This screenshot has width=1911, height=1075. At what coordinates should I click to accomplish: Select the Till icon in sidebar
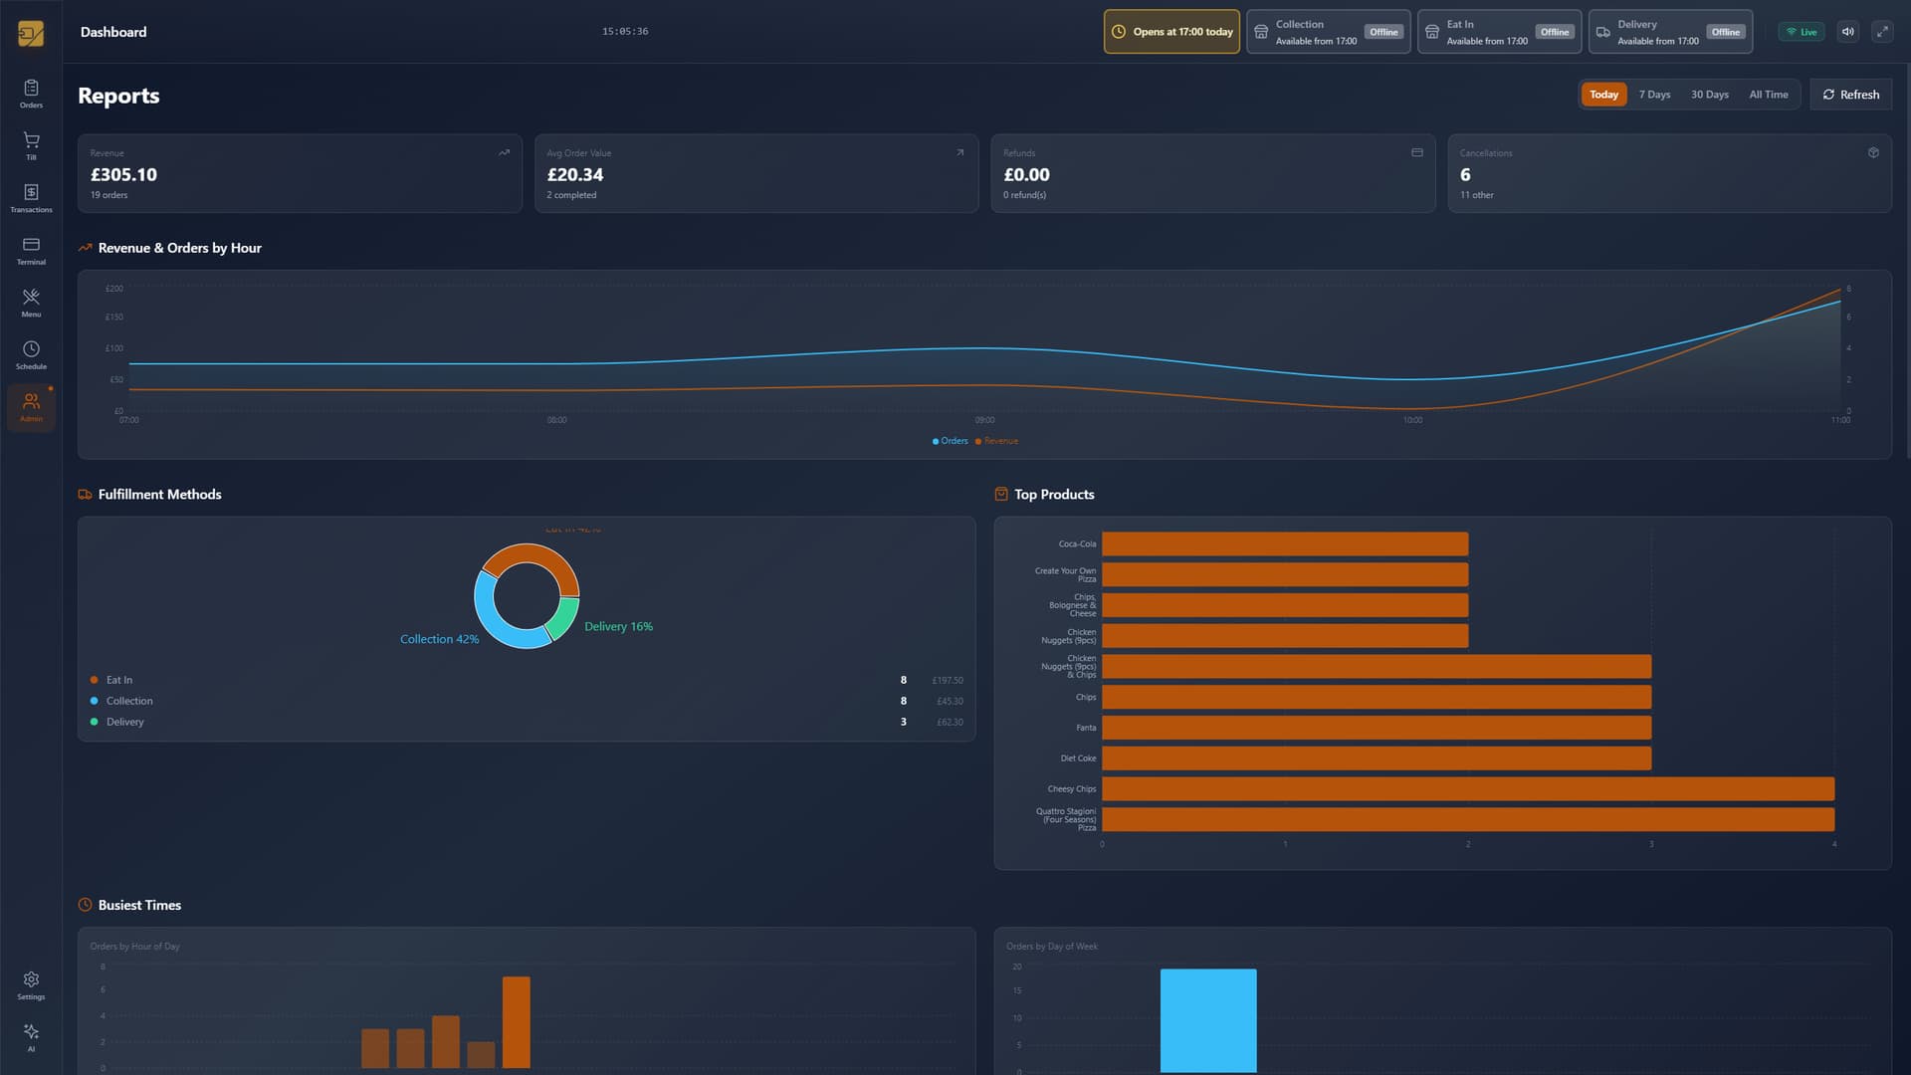(31, 145)
